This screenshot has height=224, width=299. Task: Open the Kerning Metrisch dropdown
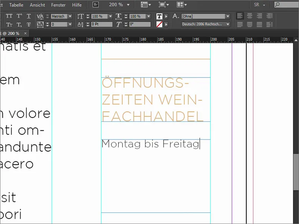70,16
